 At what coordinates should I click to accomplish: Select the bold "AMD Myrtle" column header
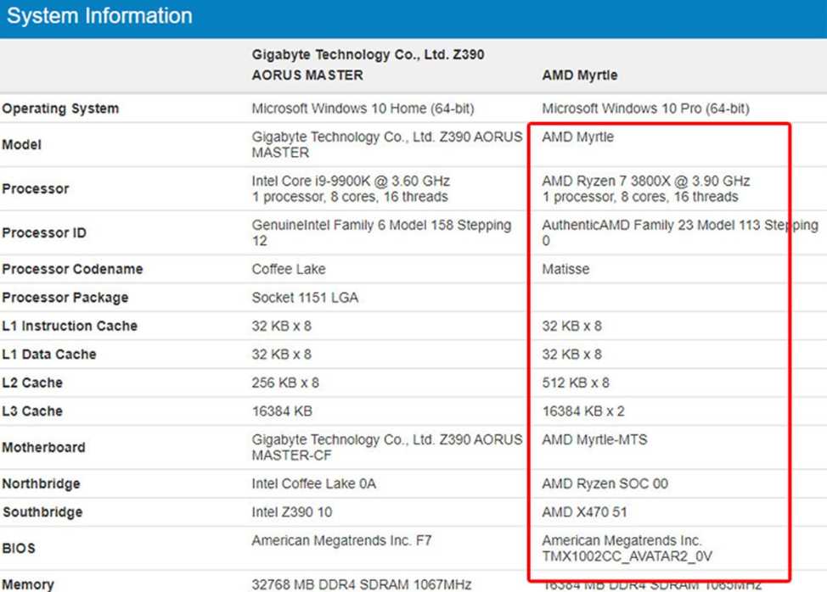580,75
